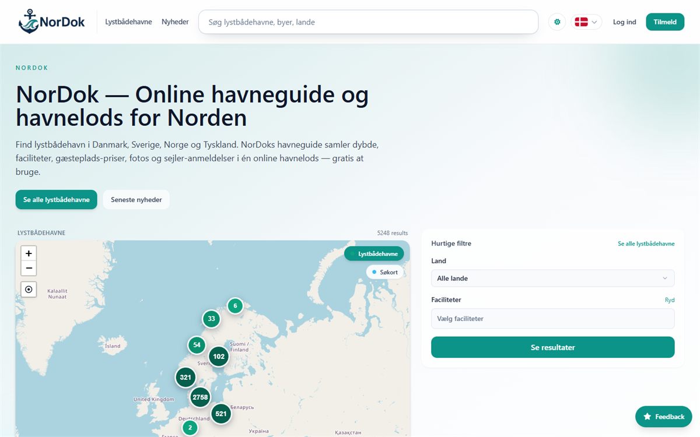Image resolution: width=700 pixels, height=437 pixels.
Task: Toggle the Lystbådehavne map layer
Action: (x=374, y=253)
